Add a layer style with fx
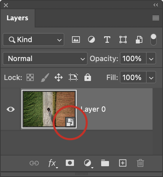 [x=53, y=163]
